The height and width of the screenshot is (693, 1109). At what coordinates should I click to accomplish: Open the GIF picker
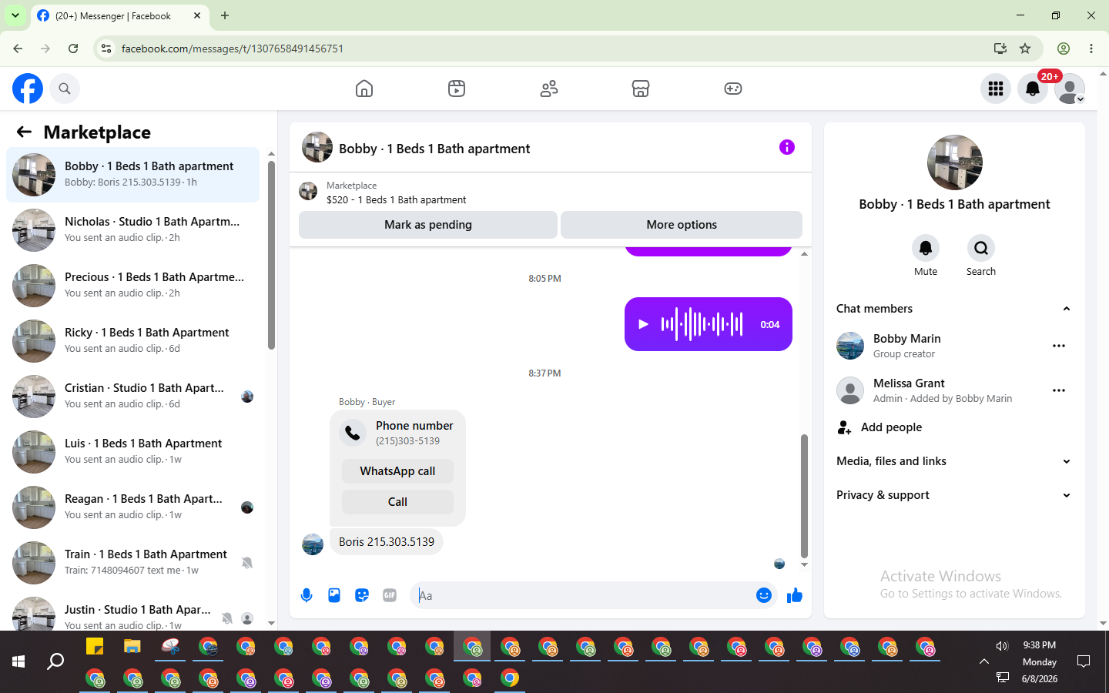390,595
